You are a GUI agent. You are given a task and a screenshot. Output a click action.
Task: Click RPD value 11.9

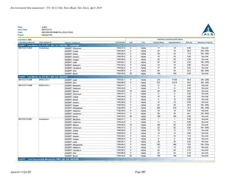(x=189, y=136)
